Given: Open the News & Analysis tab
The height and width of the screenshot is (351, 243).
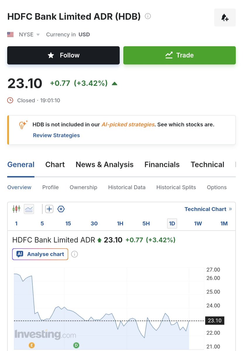Looking at the screenshot, I should (105, 165).
